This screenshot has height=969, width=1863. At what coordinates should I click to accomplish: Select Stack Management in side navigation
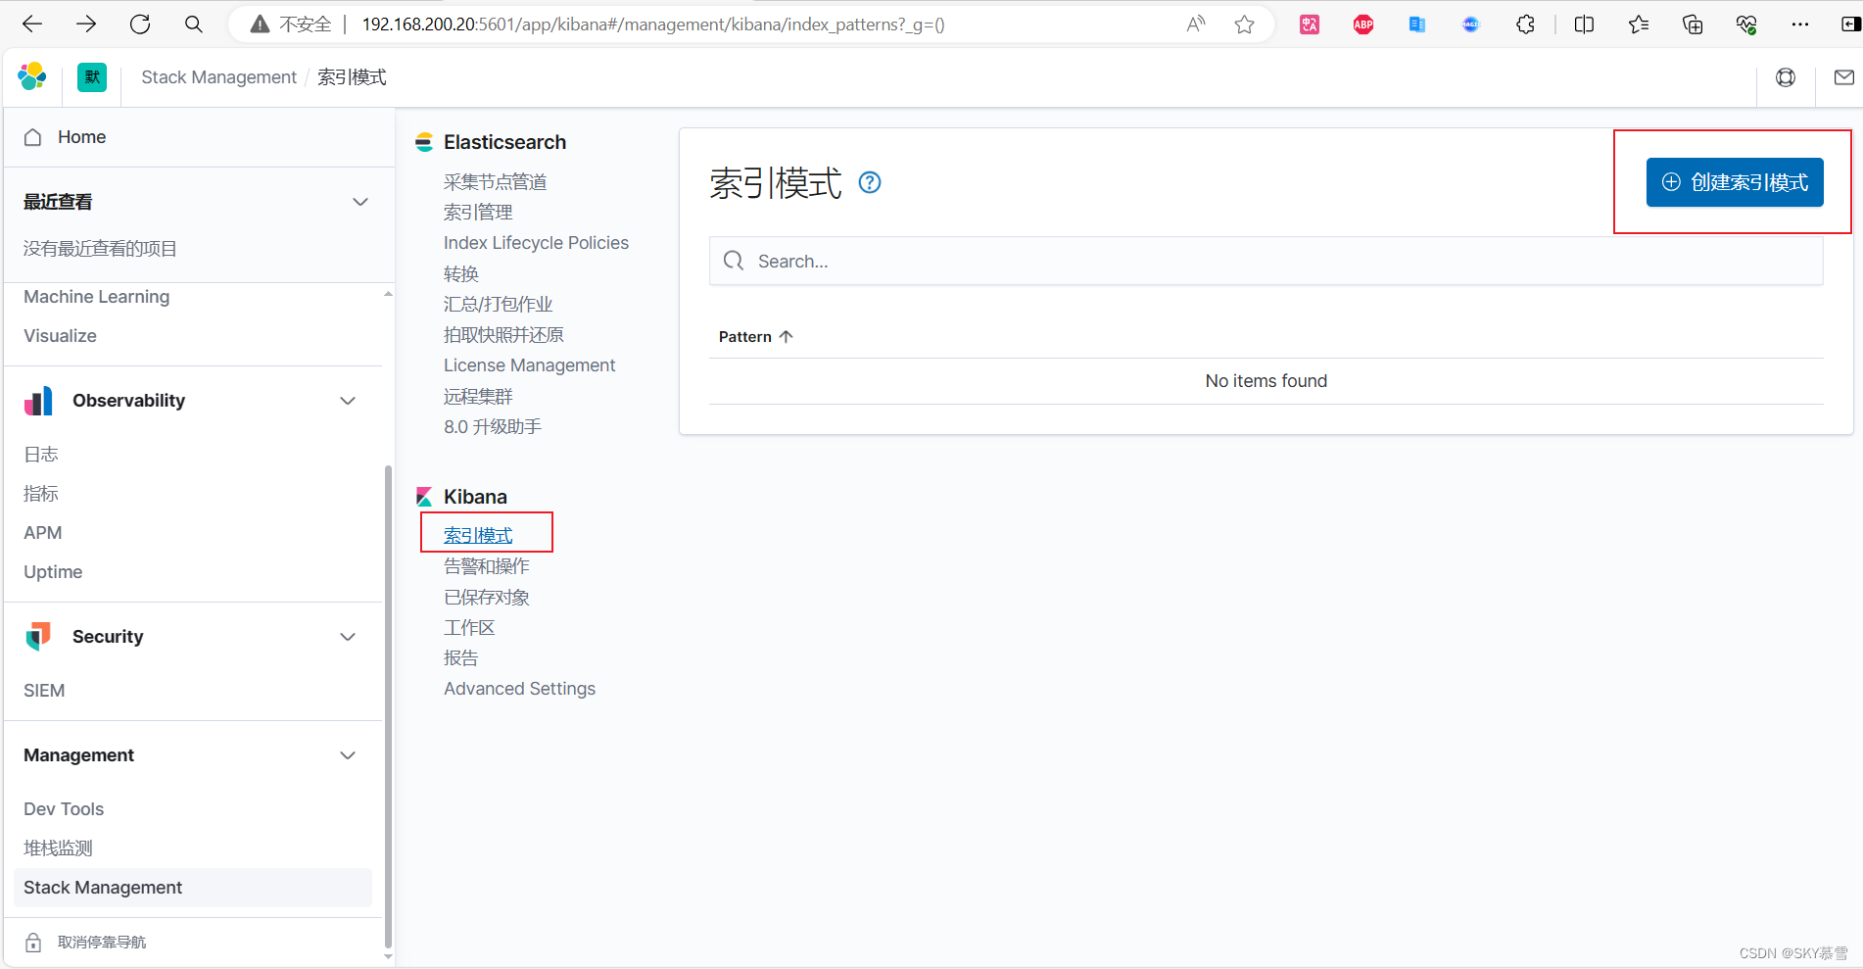coord(193,888)
